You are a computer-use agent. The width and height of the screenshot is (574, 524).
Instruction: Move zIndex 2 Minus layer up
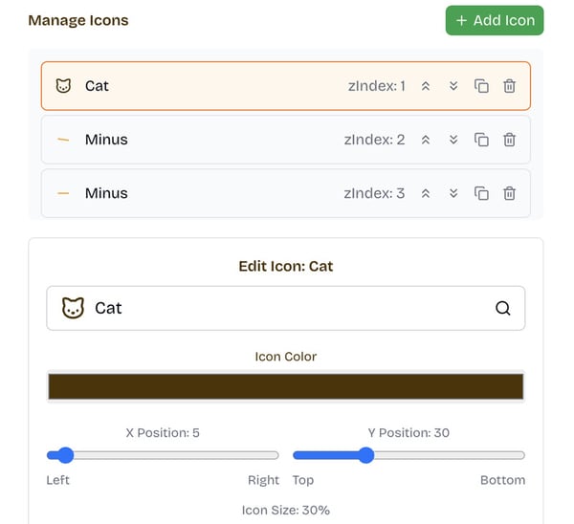pyautogui.click(x=426, y=140)
